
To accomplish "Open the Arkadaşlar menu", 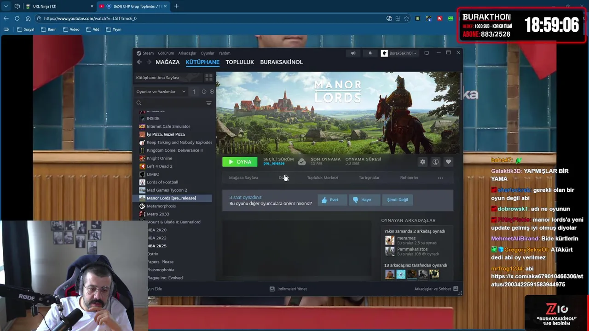I will coord(187,53).
